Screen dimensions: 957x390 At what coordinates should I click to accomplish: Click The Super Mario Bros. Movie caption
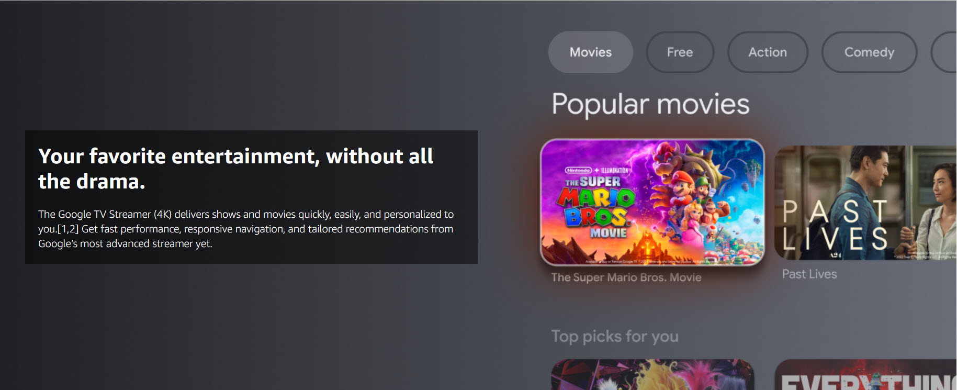(626, 277)
